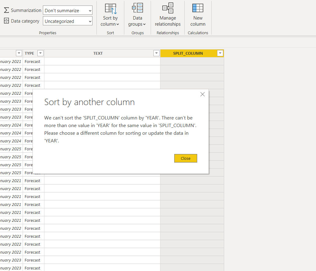Click the Calculations group label
This screenshot has height=271, width=316.
(198, 33)
